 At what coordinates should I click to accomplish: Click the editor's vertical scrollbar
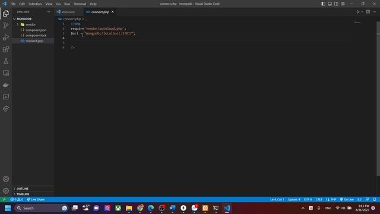tap(378, 99)
